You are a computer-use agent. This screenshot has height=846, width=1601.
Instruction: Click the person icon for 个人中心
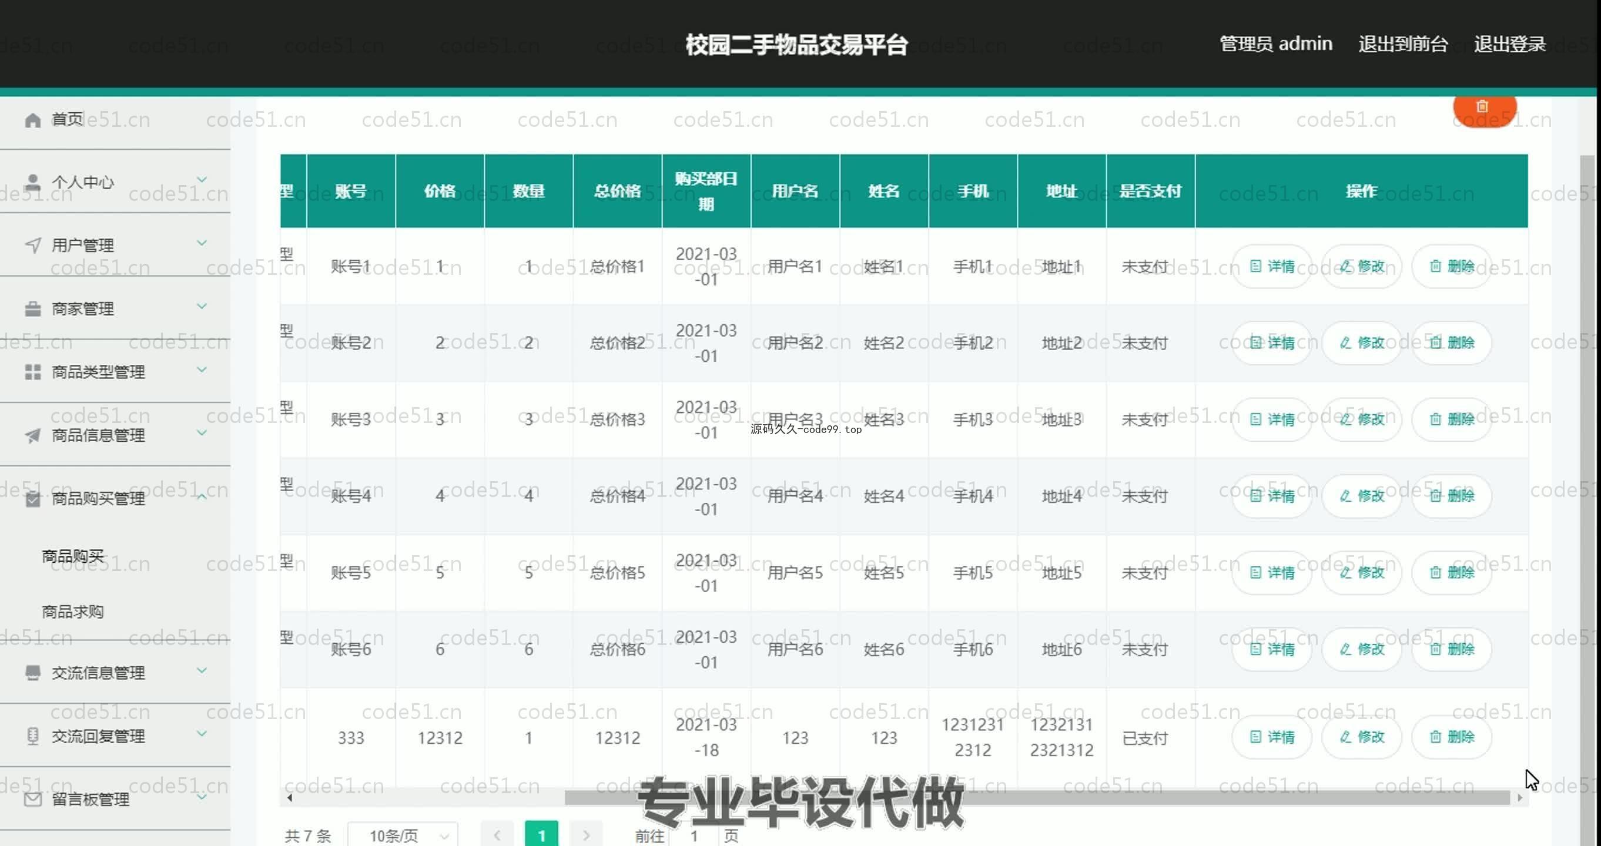coord(33,182)
